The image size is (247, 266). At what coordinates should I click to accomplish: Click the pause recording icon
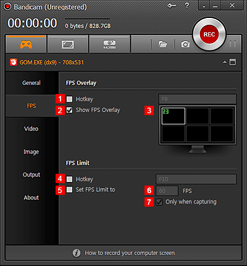pos(233,44)
